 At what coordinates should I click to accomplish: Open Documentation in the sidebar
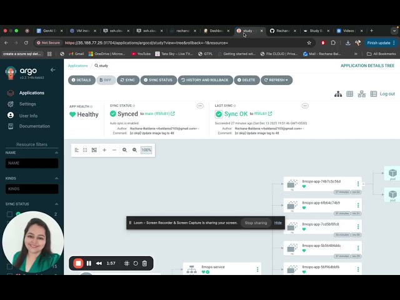pyautogui.click(x=34, y=126)
